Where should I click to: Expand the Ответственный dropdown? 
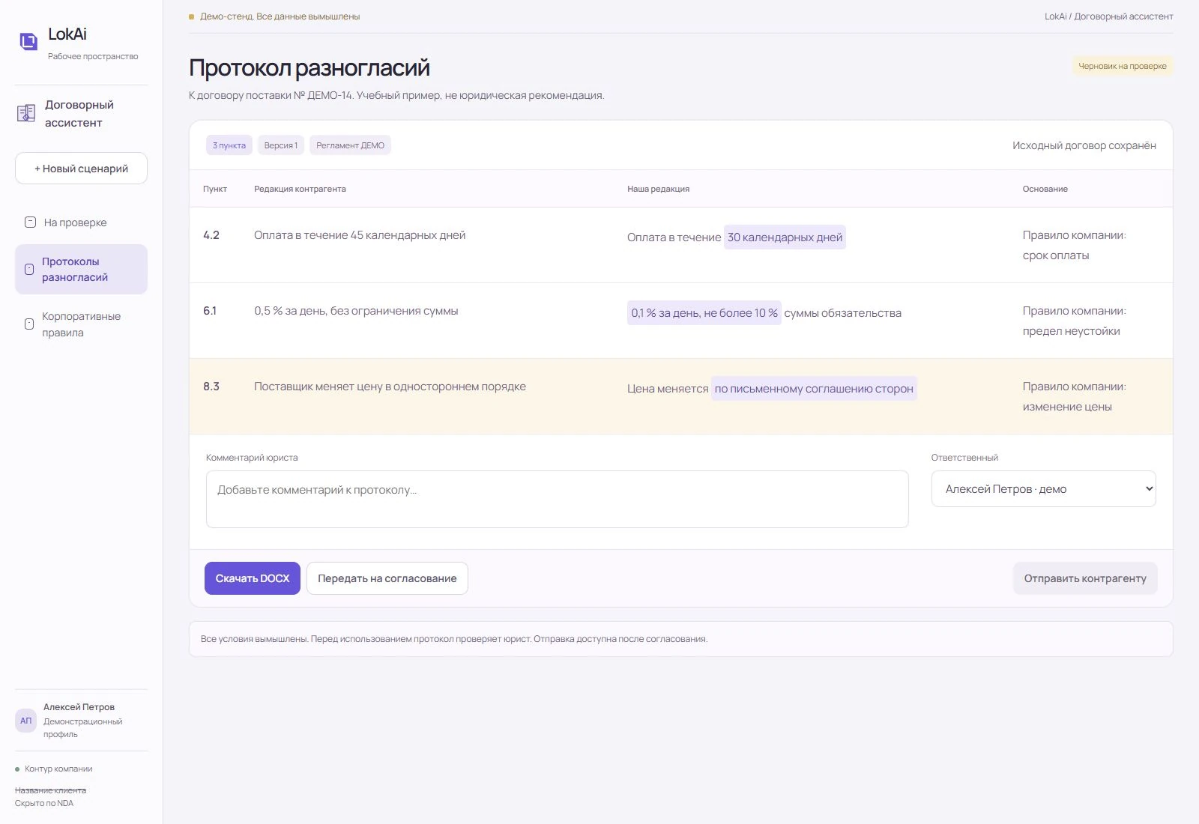coord(1043,489)
